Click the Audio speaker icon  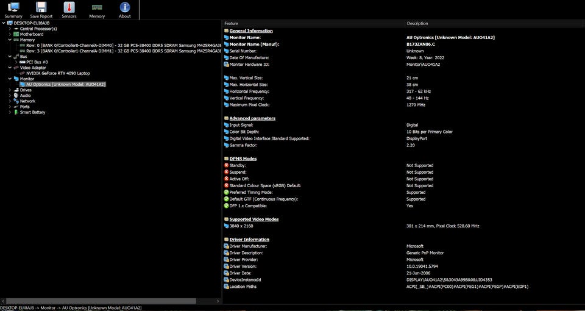pos(16,96)
